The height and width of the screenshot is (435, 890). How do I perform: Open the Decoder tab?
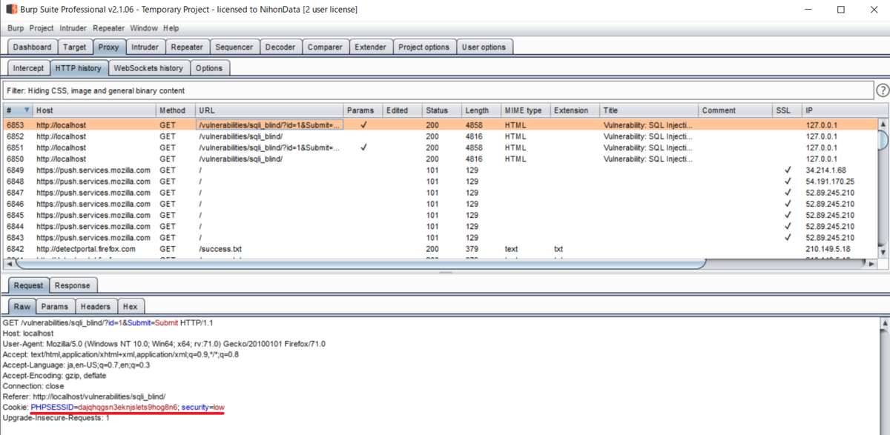280,47
